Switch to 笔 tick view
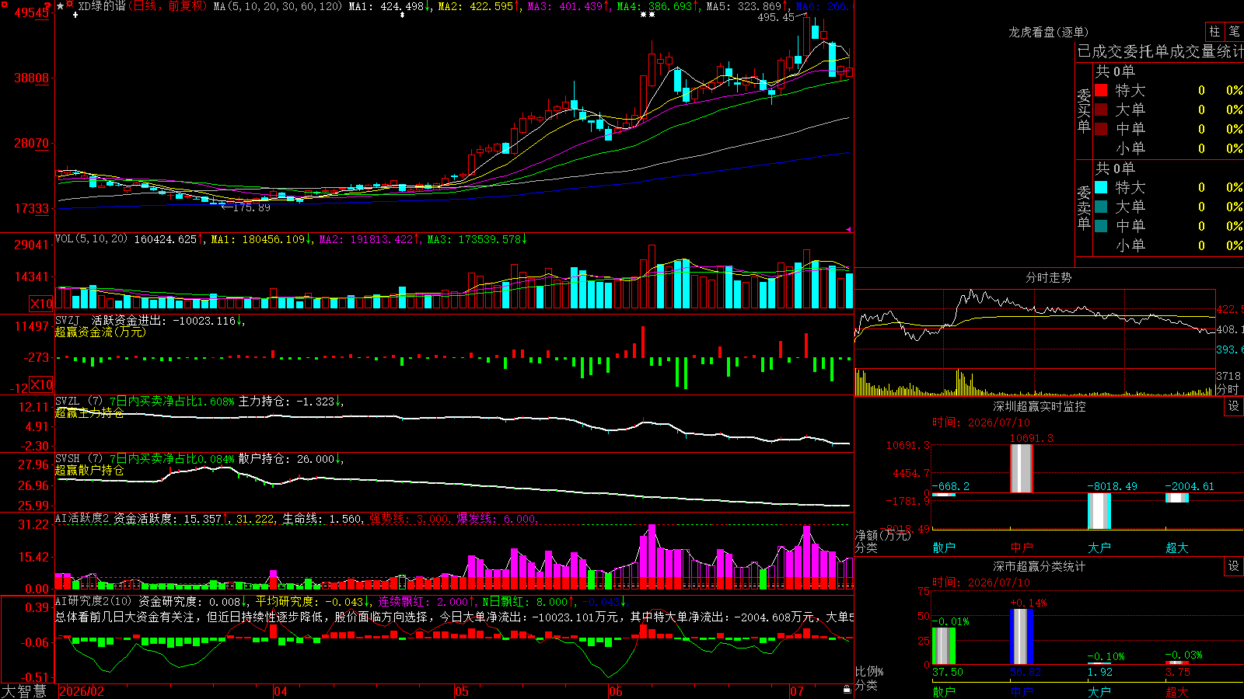 (x=1235, y=31)
